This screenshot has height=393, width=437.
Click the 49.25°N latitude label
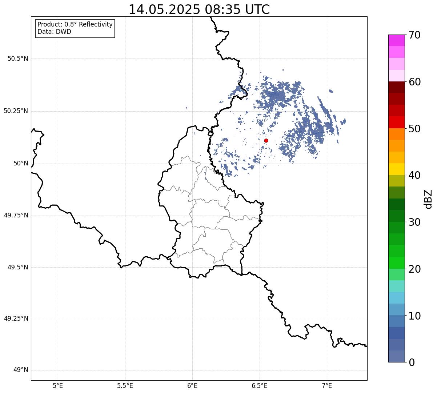coord(16,318)
